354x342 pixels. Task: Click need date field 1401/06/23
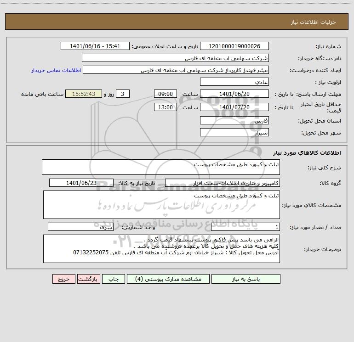coord(81,183)
